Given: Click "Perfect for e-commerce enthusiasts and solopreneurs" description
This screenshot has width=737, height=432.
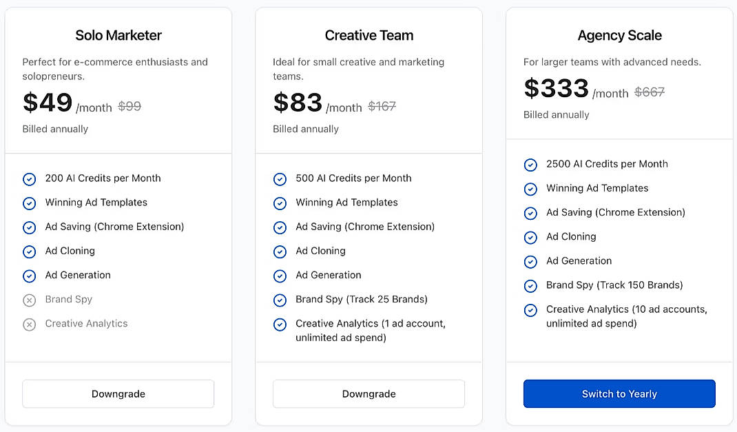Looking at the screenshot, I should point(115,69).
